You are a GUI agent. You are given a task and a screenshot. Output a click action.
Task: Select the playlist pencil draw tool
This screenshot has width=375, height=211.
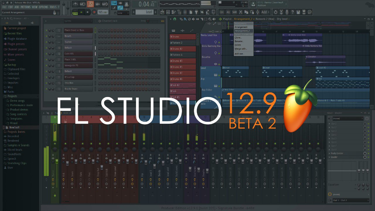click(x=181, y=19)
